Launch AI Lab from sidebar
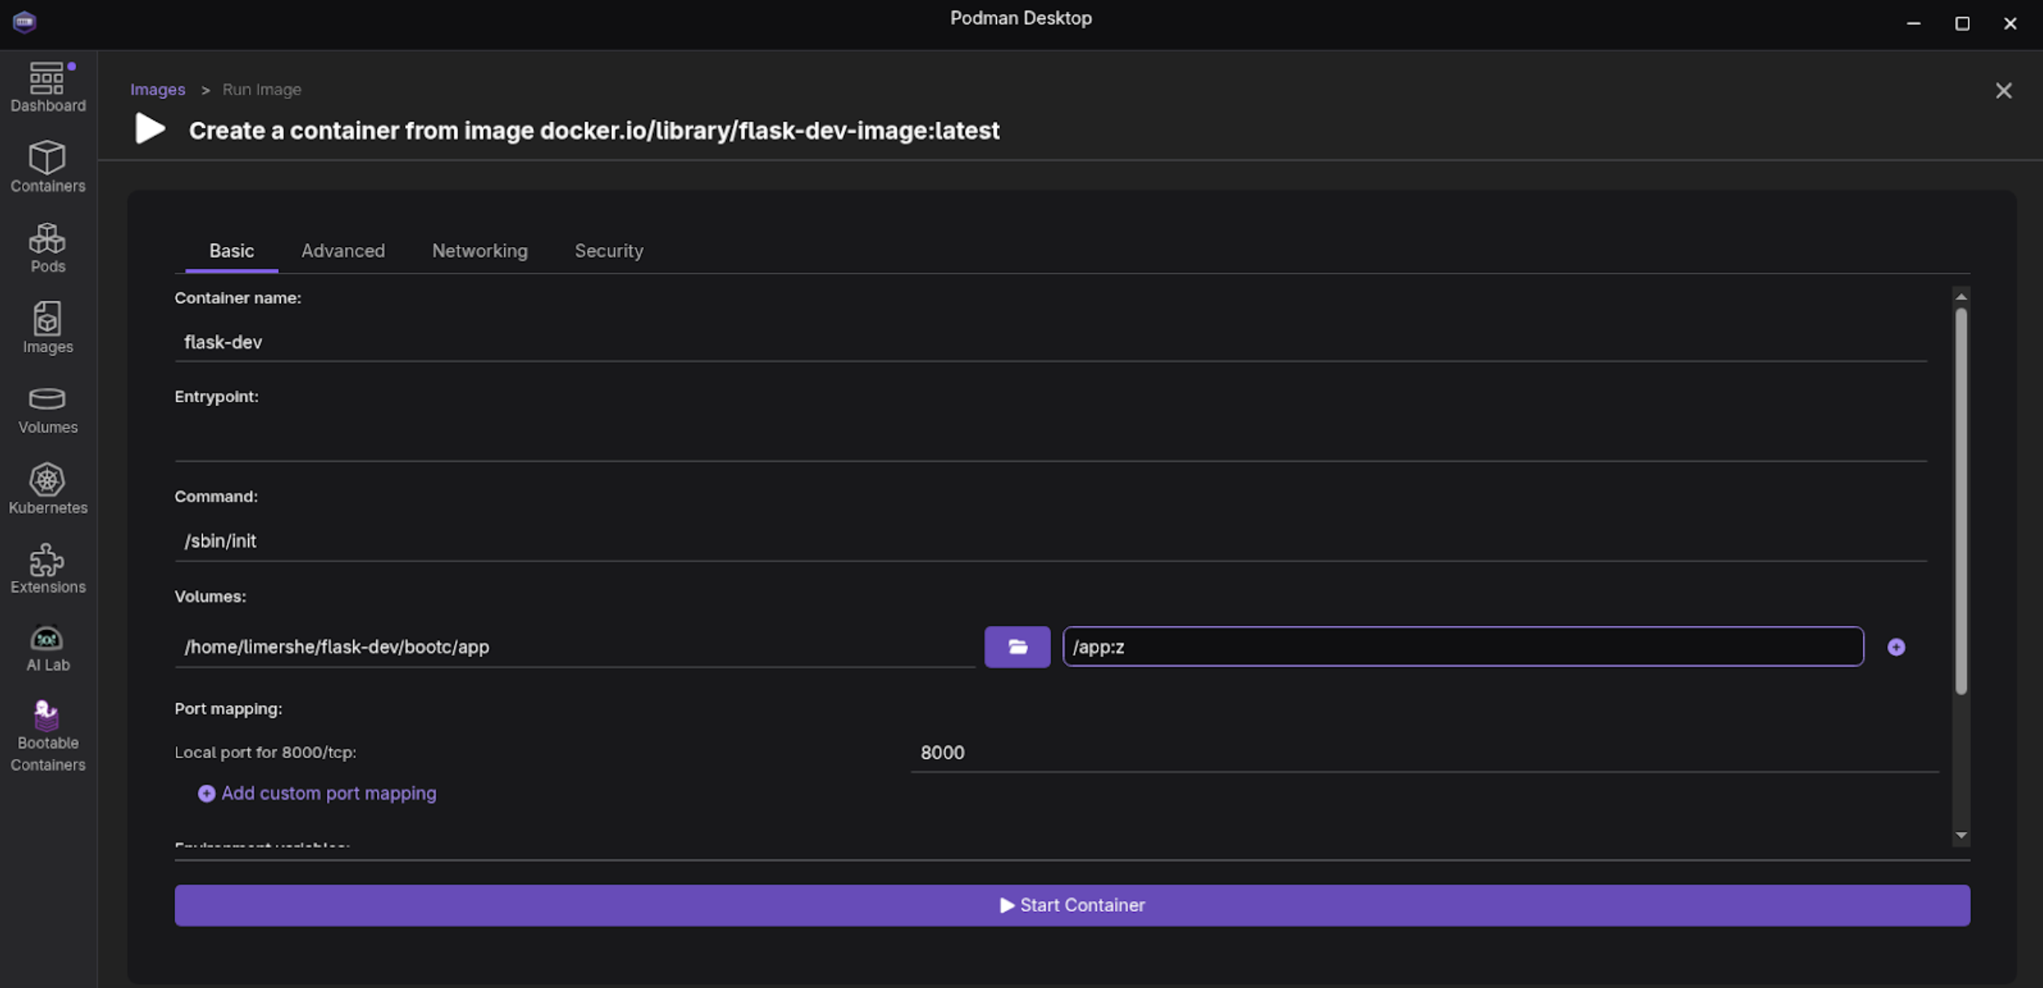Image resolution: width=2043 pixels, height=988 pixels. pos(48,648)
